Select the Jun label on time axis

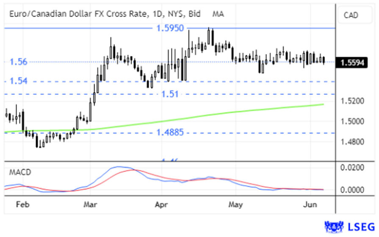pyautogui.click(x=311, y=205)
